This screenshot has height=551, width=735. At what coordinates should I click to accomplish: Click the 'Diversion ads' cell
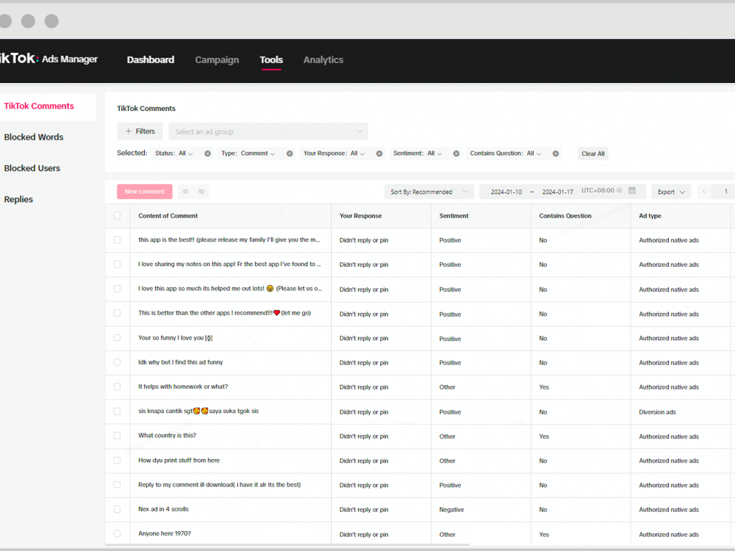(x=657, y=412)
